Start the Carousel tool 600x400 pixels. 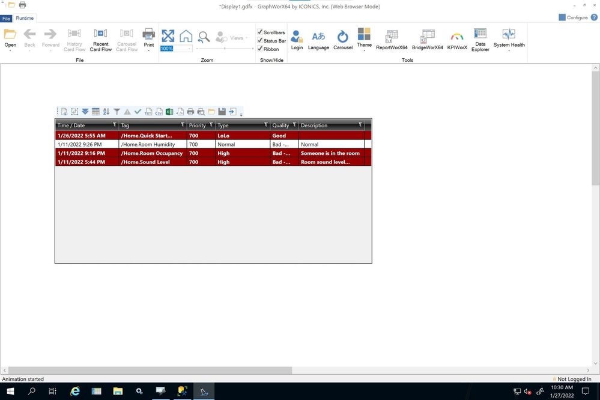tap(343, 40)
